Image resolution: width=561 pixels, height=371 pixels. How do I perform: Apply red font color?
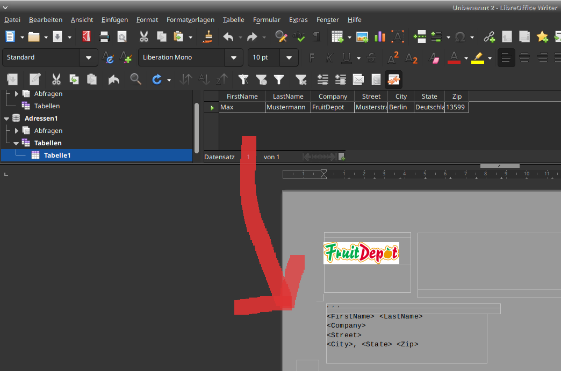coord(454,57)
